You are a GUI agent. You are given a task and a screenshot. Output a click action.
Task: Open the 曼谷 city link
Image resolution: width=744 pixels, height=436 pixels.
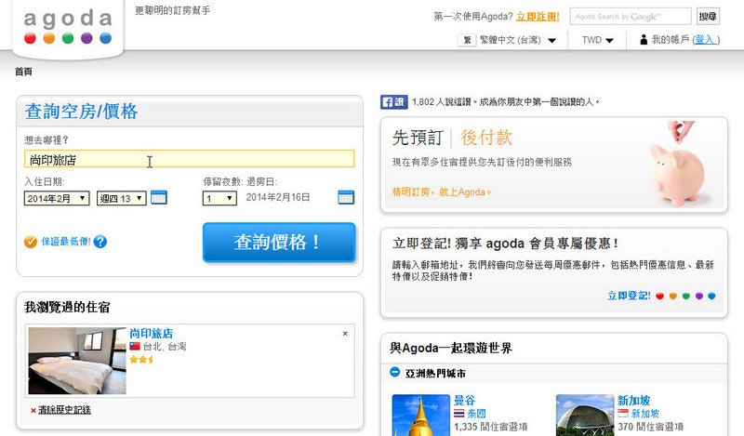(x=464, y=400)
